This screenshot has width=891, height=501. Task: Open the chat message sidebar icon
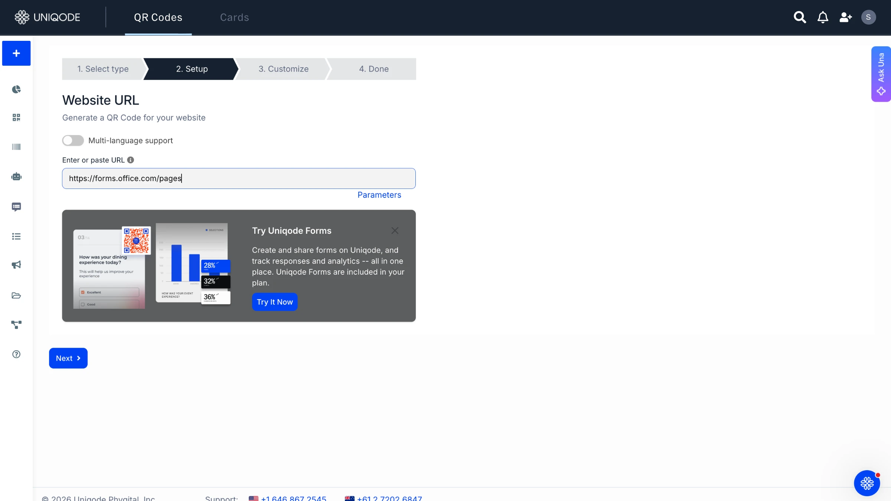[x=16, y=207]
